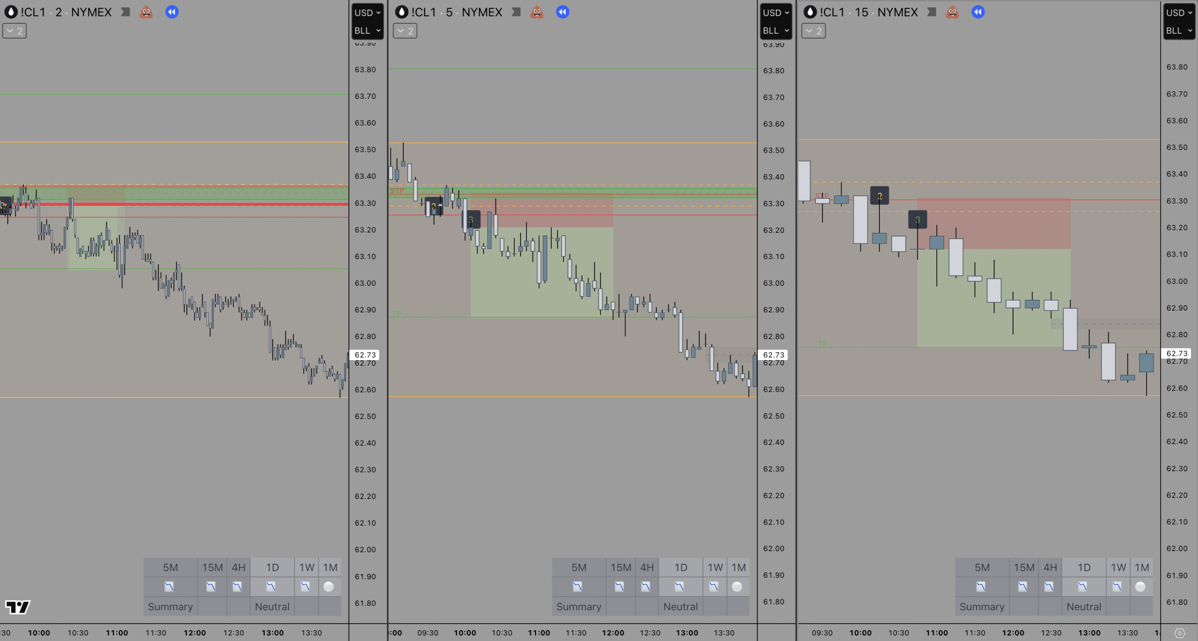Screen dimensions: 1198x641
Task: Click the blue rewind replay icon on 2-minute chart
Action: [x=172, y=12]
